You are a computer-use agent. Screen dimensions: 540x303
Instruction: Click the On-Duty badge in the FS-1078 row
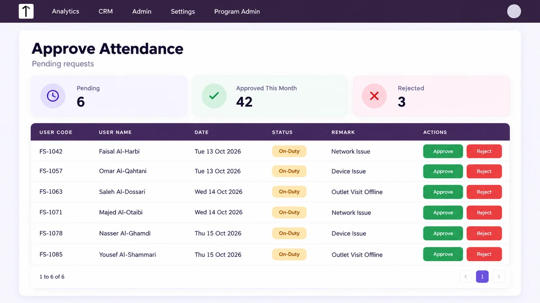tap(289, 233)
